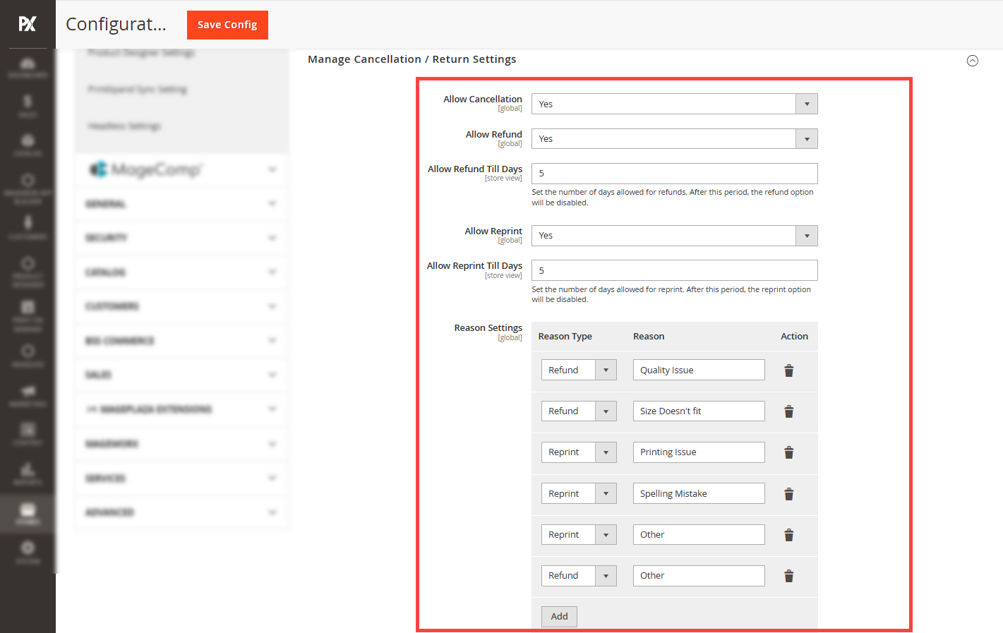The image size is (1003, 633).
Task: Delete the Quality Issue reason row
Action: tap(788, 370)
